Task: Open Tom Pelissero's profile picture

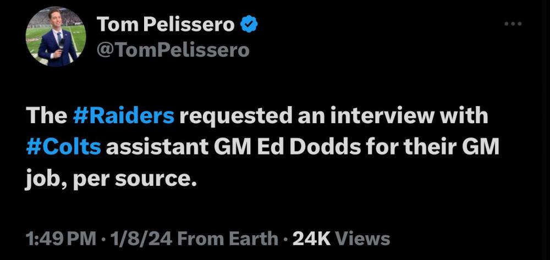Action: (x=56, y=36)
